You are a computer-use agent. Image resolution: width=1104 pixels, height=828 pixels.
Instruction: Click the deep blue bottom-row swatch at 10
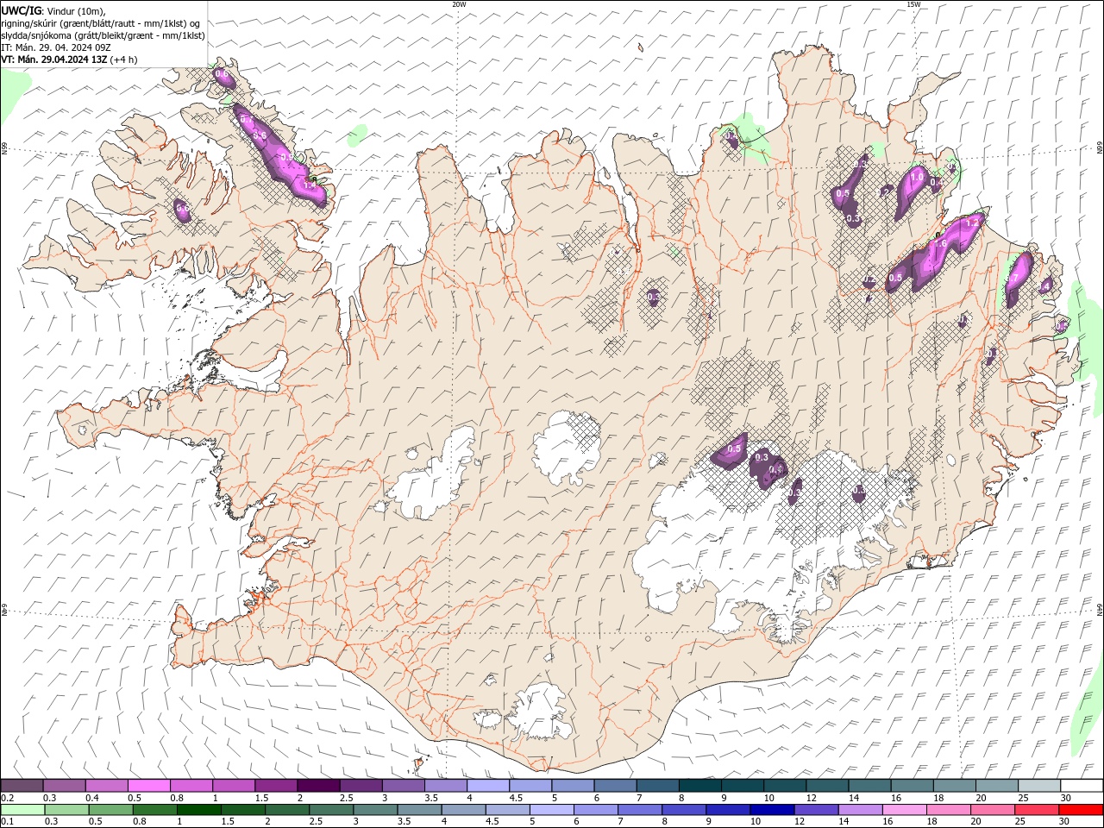coord(771,810)
